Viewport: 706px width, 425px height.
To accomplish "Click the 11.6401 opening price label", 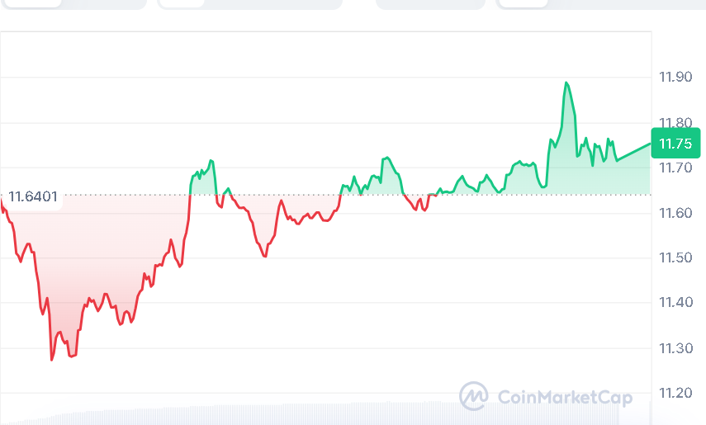I will point(33,196).
